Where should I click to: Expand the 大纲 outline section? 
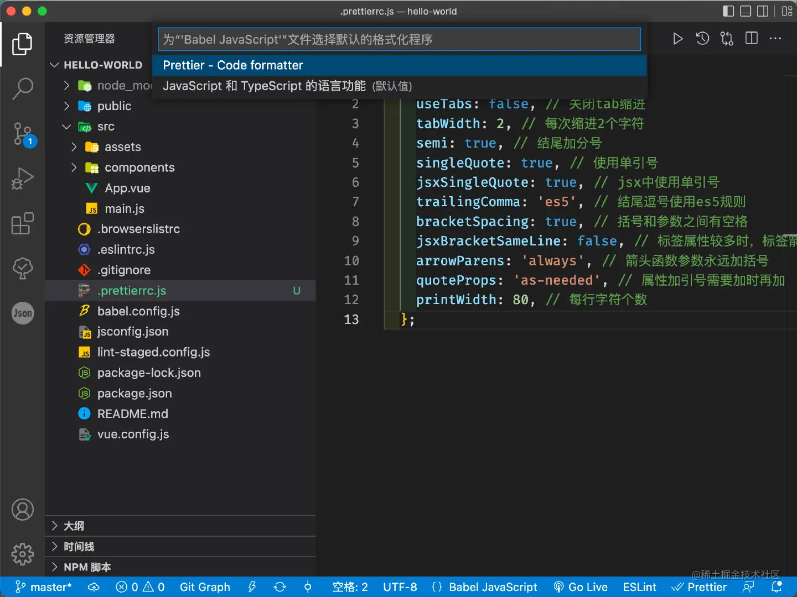coord(180,526)
